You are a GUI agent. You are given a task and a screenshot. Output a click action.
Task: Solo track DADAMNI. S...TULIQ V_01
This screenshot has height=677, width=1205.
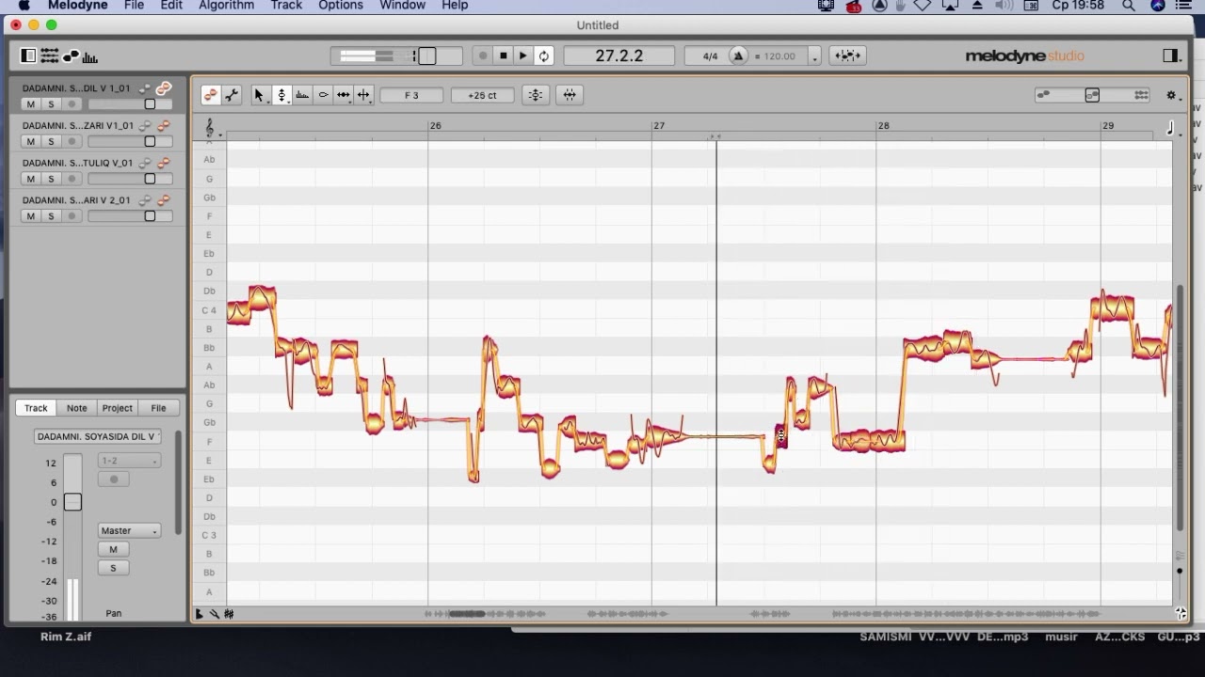click(51, 179)
